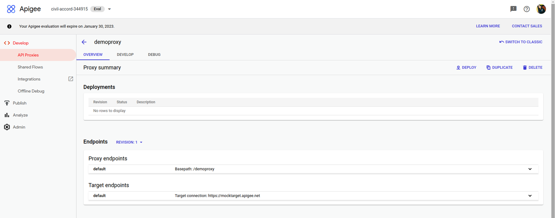Click the Revision column header
555x218 pixels.
point(100,102)
